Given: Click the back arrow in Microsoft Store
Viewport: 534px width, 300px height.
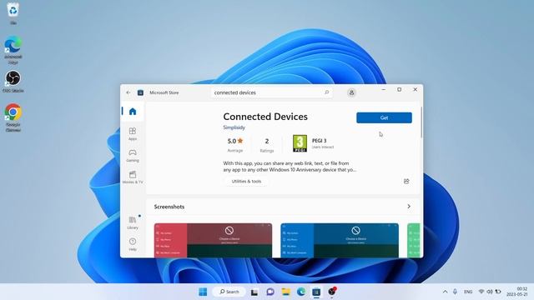Looking at the screenshot, I should pyautogui.click(x=128, y=92).
